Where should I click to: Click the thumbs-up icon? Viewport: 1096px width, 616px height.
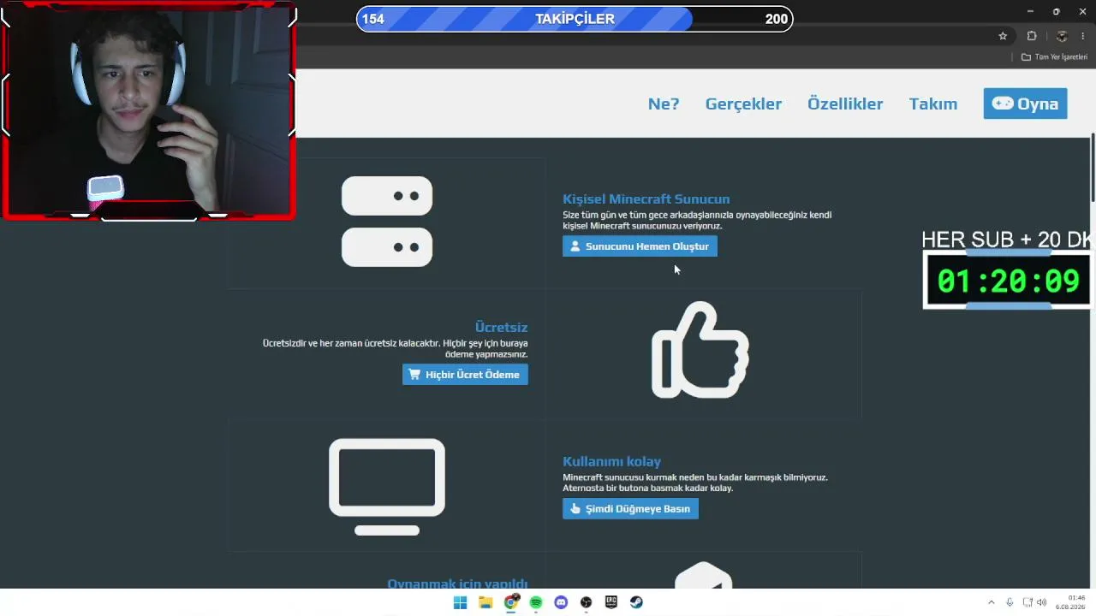click(x=700, y=350)
